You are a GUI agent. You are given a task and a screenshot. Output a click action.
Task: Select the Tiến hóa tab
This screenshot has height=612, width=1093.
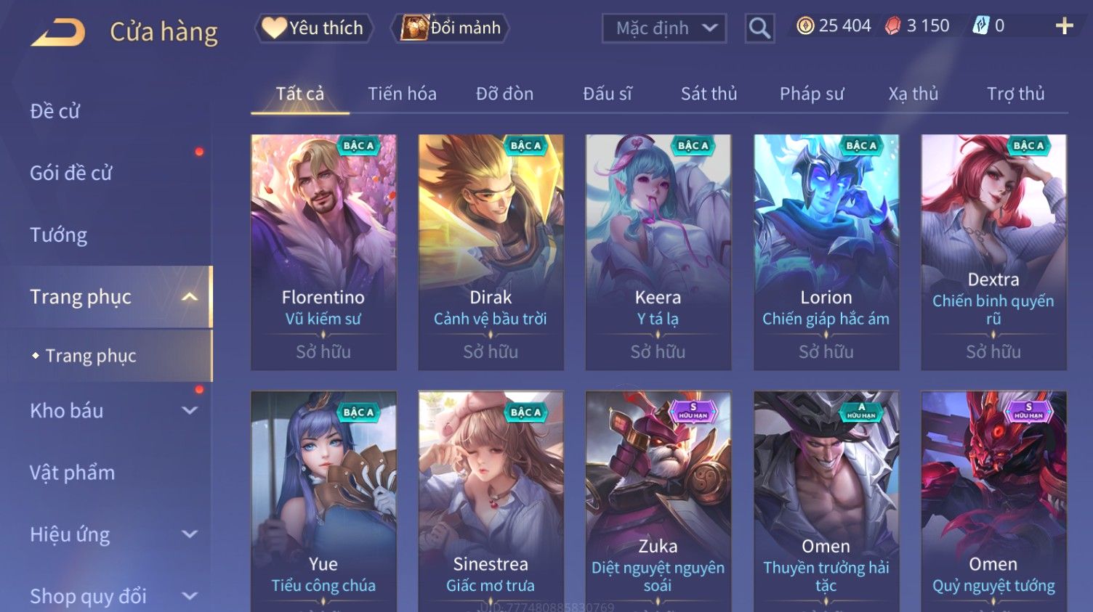(x=402, y=94)
